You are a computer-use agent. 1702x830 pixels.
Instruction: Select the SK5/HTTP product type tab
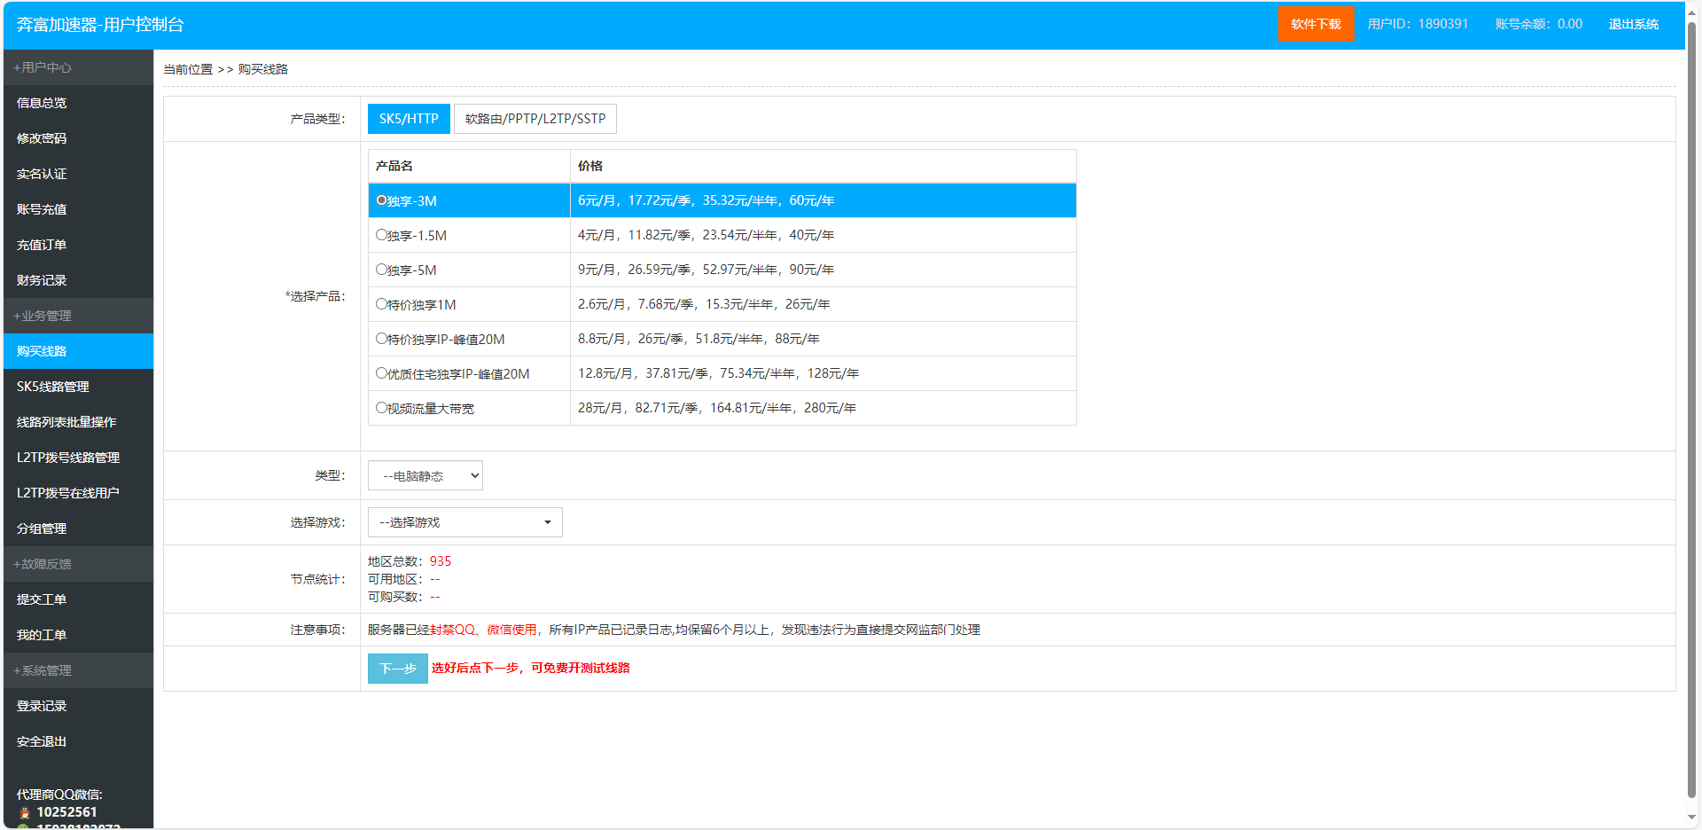[x=409, y=118]
